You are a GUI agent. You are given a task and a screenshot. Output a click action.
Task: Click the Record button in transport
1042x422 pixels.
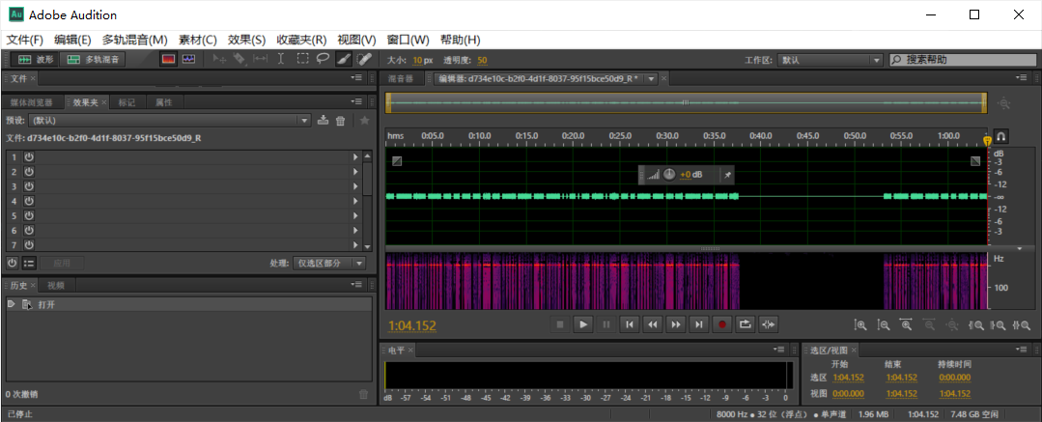721,324
